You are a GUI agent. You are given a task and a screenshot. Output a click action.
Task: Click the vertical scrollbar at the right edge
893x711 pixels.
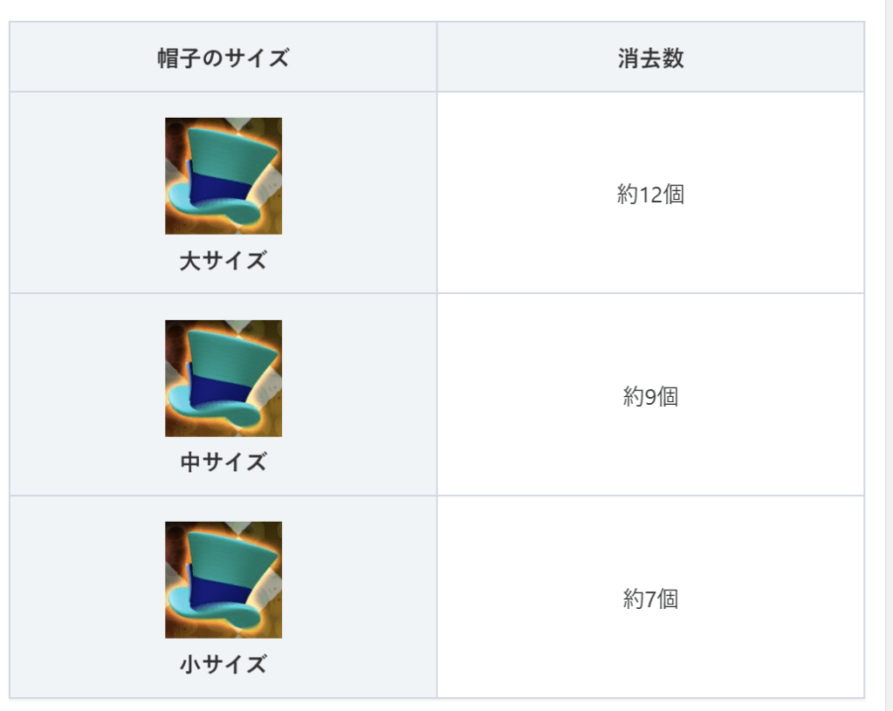click(x=889, y=349)
